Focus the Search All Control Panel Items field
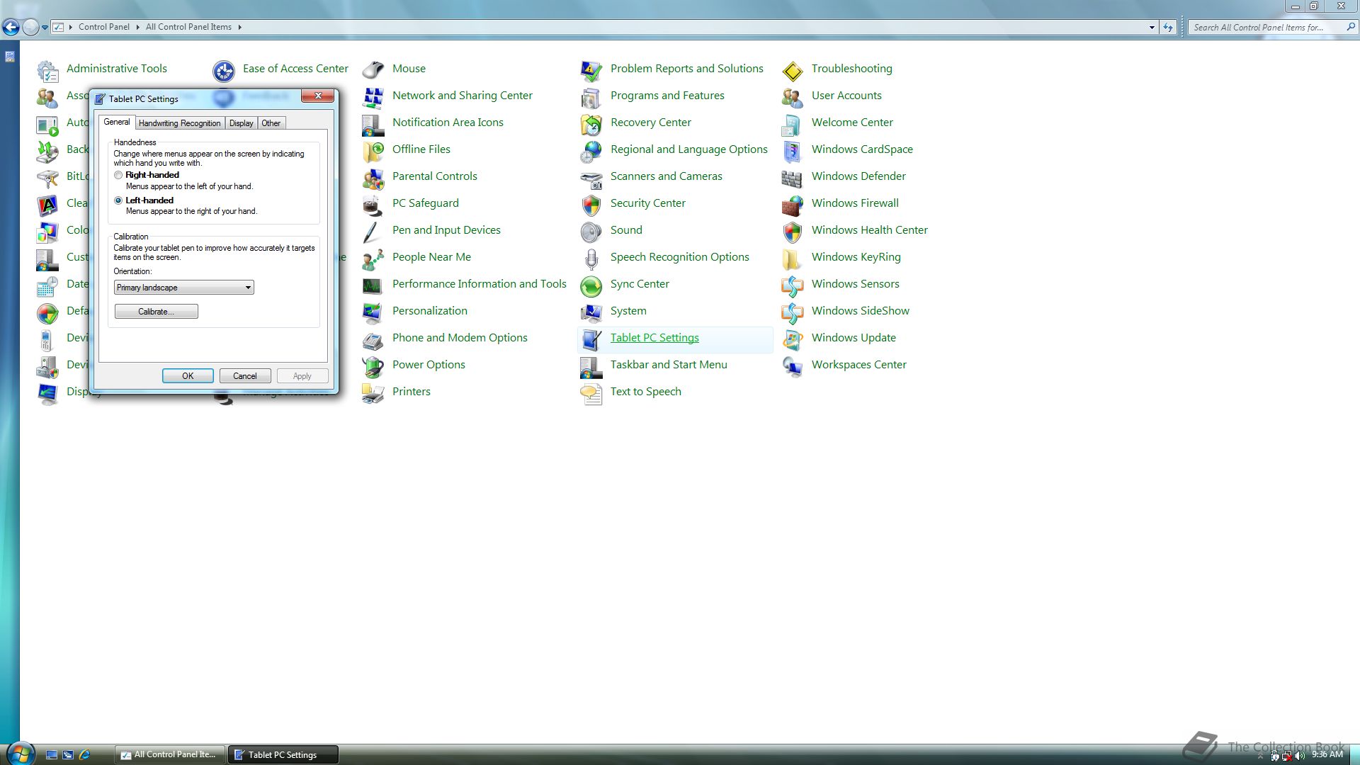 coord(1266,27)
